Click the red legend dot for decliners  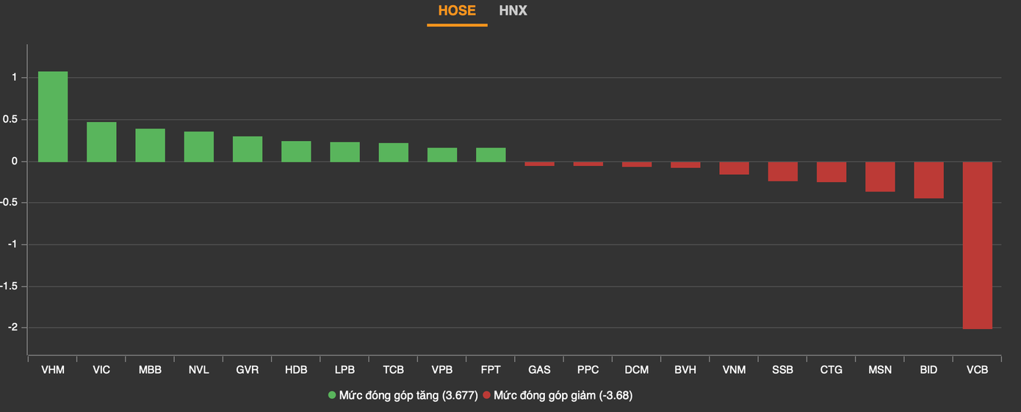[x=487, y=395]
